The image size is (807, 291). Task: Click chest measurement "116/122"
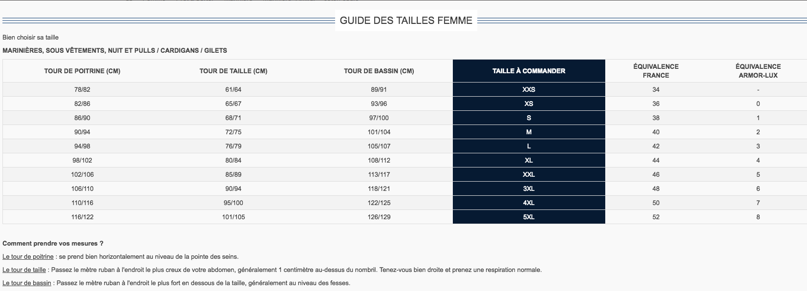point(82,217)
